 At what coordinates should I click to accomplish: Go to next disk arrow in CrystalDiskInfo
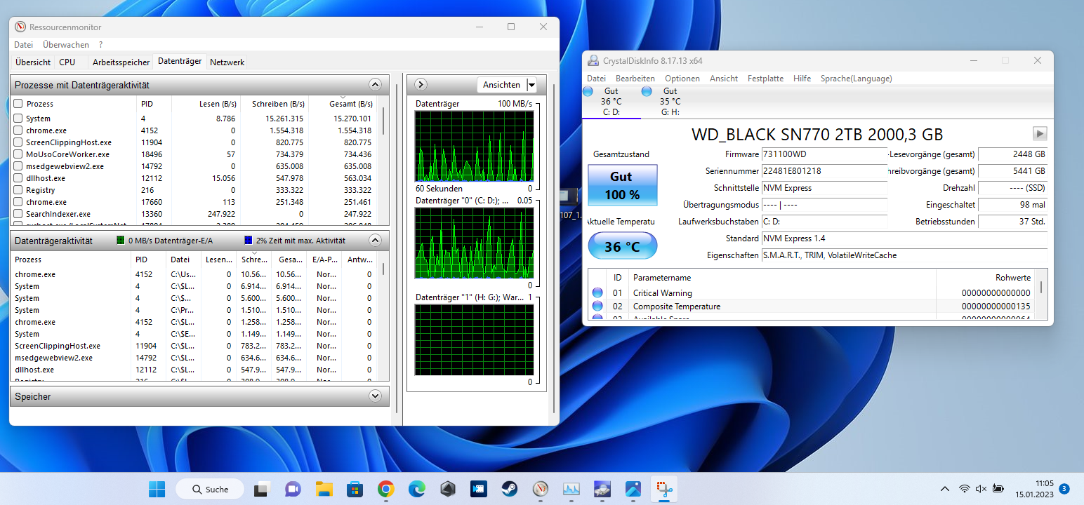pos(1040,133)
